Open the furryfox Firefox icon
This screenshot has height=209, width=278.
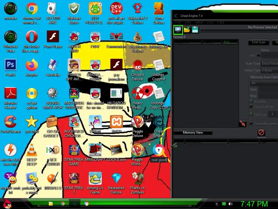point(32,65)
